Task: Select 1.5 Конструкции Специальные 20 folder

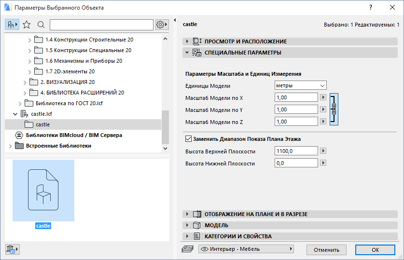Action: click(88, 50)
